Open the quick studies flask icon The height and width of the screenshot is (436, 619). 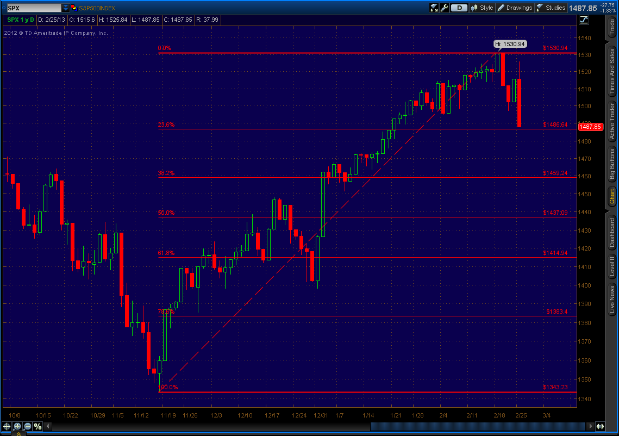point(434,8)
